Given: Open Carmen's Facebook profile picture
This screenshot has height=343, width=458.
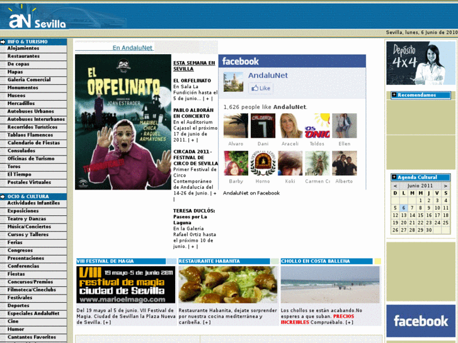Looking at the screenshot, I should click(318, 163).
